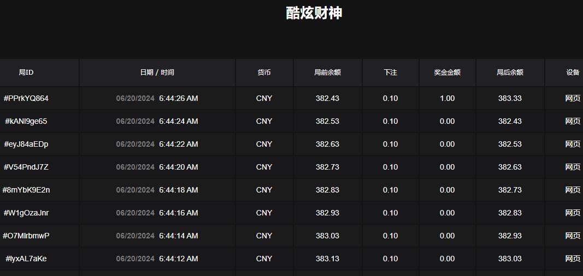Click the 局ID column header
583x276 pixels.
point(26,72)
